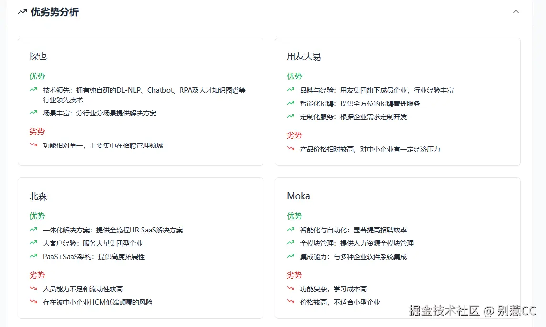This screenshot has height=327, width=546.
Task: Click the 优势 heading in Moka card
Action: (294, 216)
